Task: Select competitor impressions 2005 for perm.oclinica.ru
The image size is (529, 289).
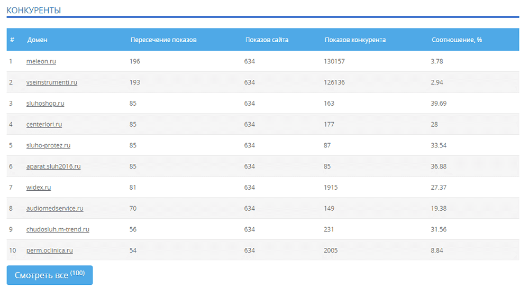Action: tap(330, 250)
